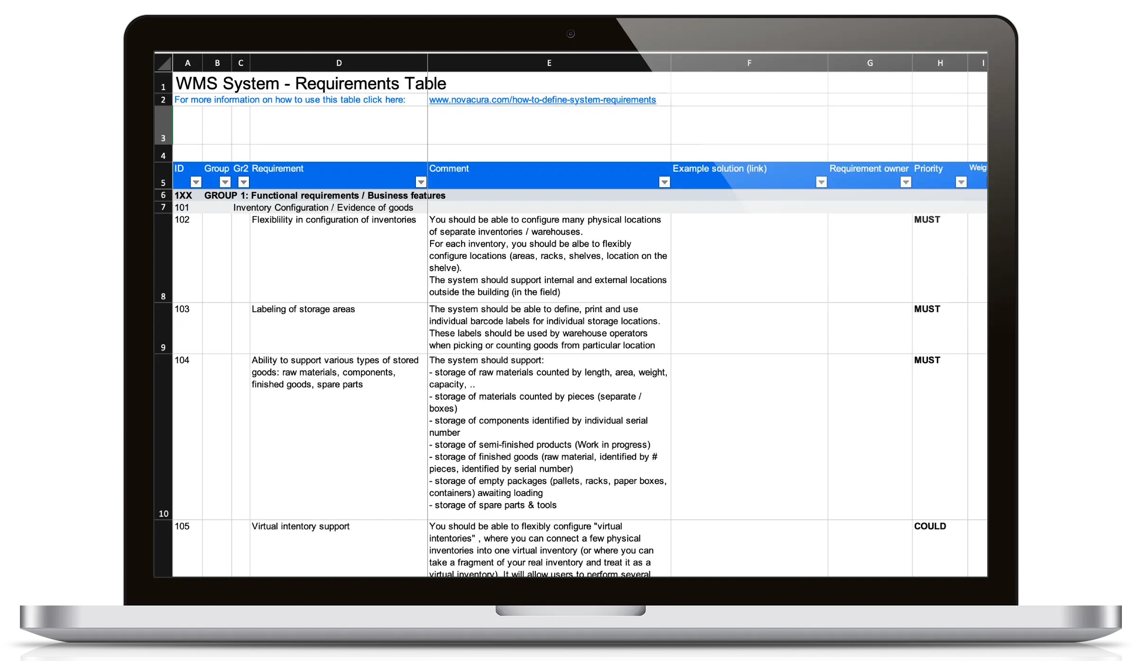
Task: Select the MUST priority for requirement 104
Action: (x=940, y=437)
